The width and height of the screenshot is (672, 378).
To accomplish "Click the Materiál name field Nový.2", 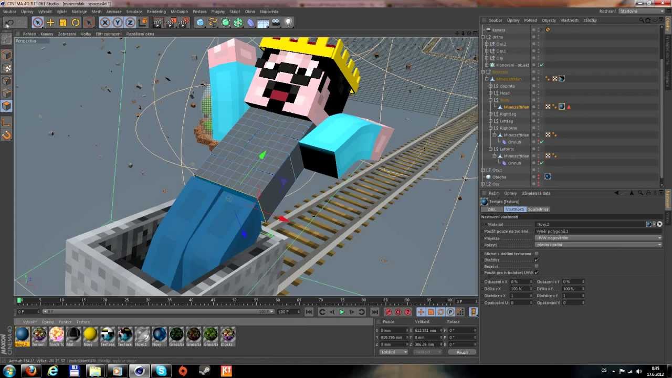I will click(x=591, y=224).
